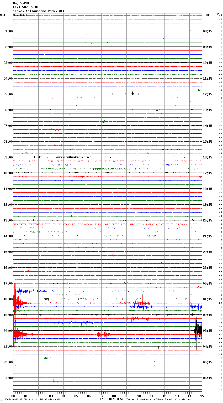Click minute tick label 07 on time axis
The height and width of the screenshot is (403, 223).
pyautogui.click(x=101, y=396)
